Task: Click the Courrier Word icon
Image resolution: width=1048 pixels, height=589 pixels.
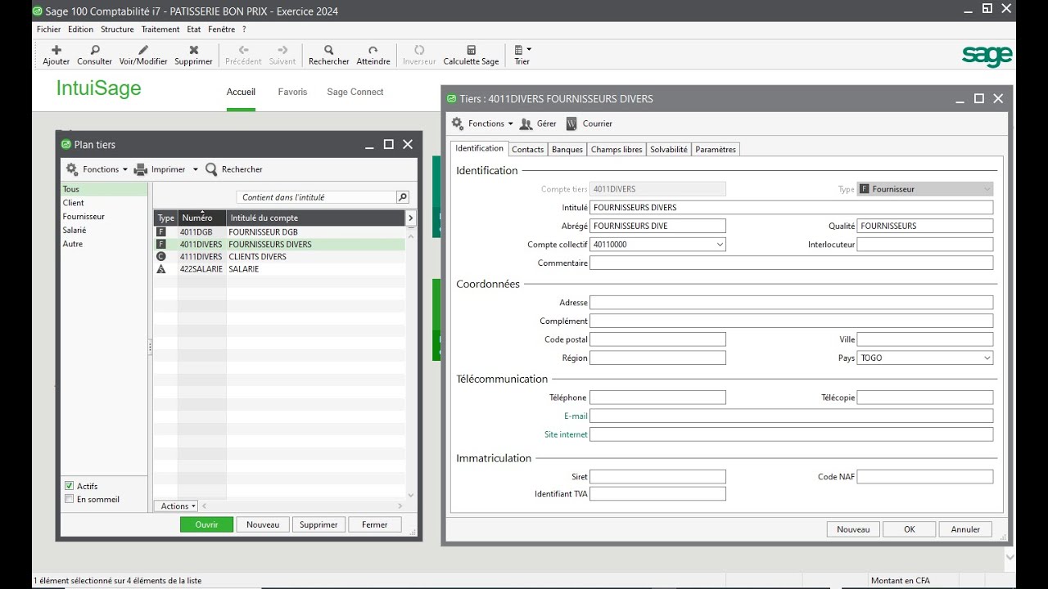Action: (x=571, y=124)
